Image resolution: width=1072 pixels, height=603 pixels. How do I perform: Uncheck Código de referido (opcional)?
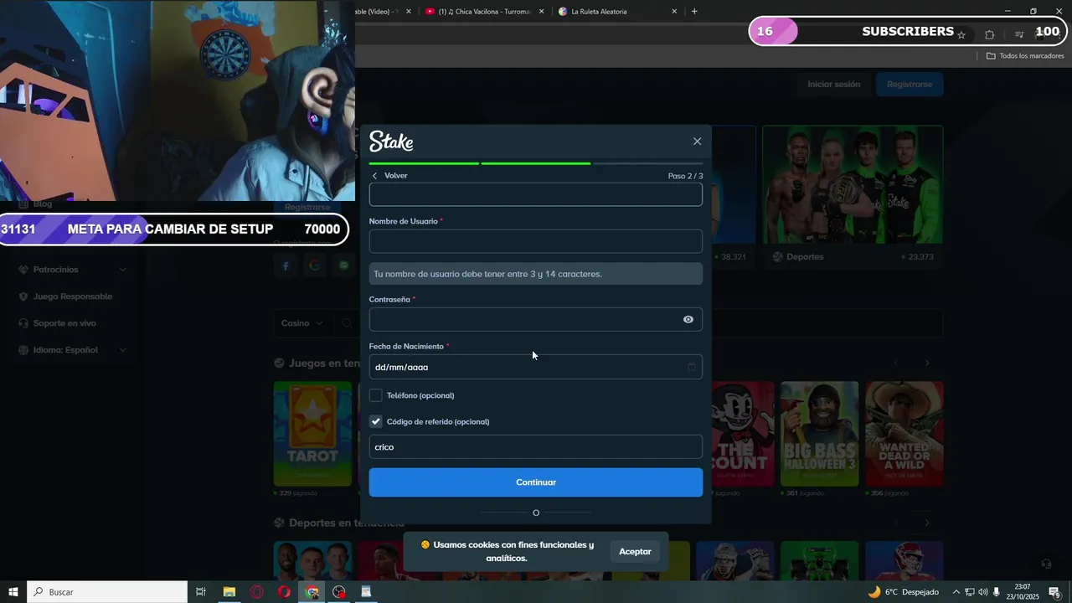(376, 421)
